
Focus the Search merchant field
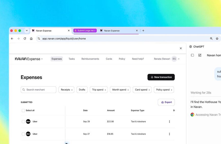[x=38, y=90]
